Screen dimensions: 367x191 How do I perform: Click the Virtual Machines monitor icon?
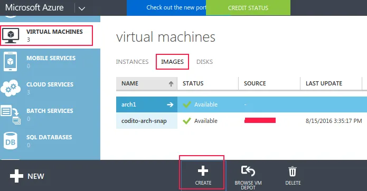(x=11, y=35)
